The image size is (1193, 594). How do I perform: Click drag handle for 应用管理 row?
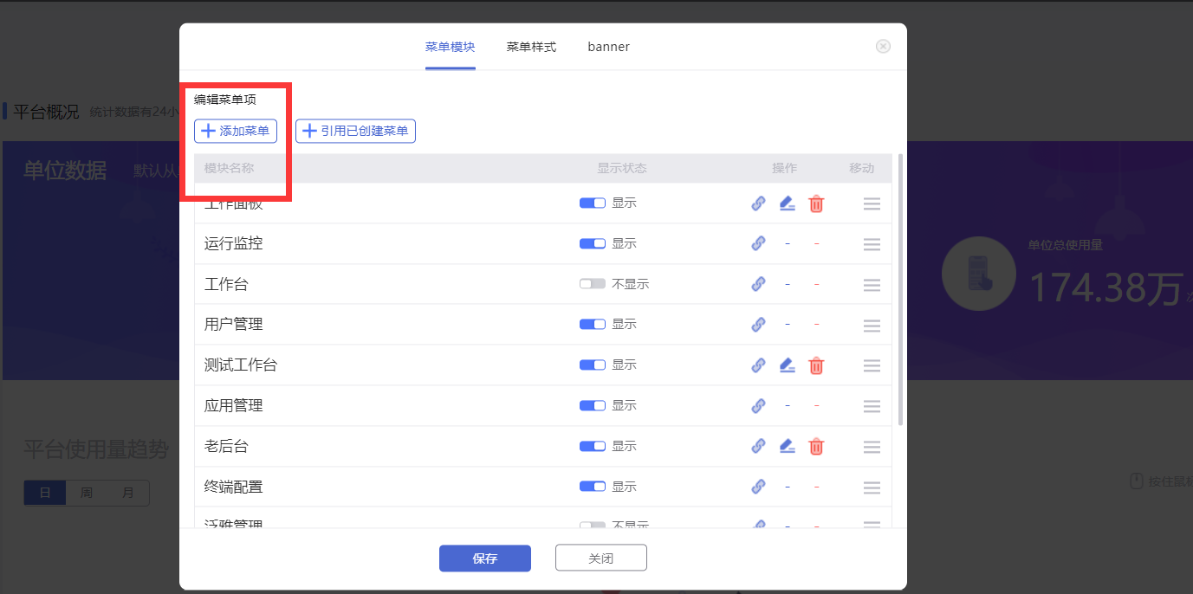point(872,406)
